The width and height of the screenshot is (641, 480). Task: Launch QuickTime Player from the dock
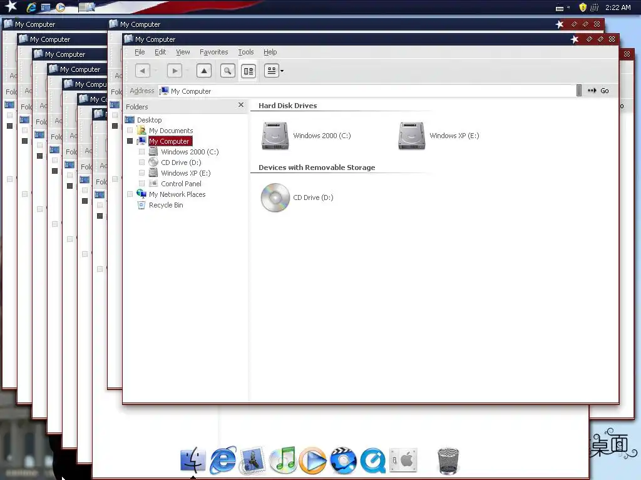tap(373, 461)
